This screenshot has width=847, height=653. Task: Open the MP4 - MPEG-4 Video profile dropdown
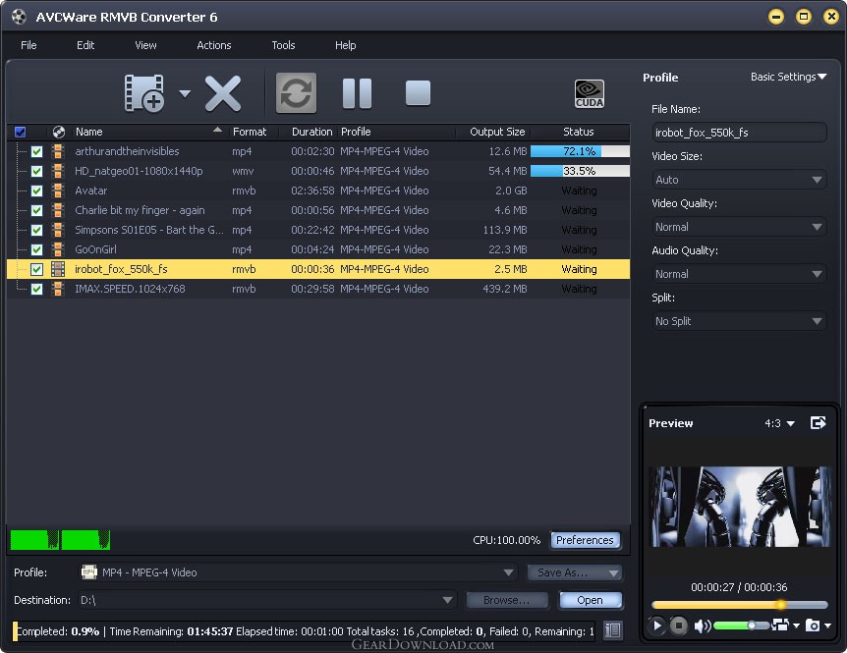(298, 572)
